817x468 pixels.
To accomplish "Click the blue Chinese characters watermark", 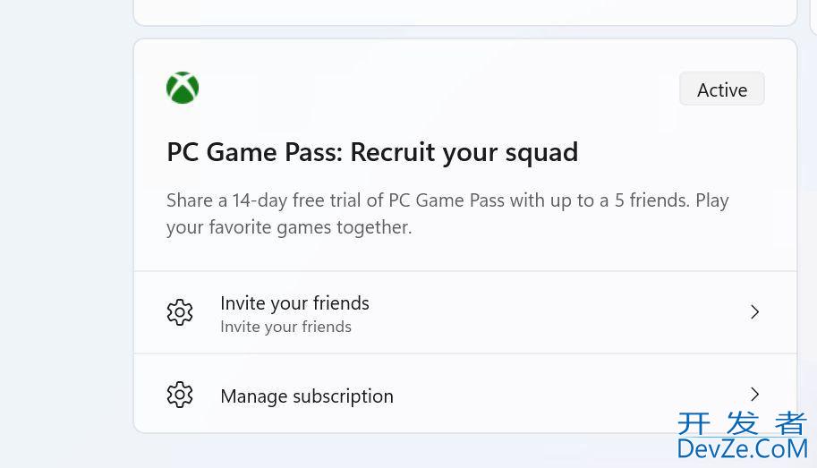I will tap(742, 422).
